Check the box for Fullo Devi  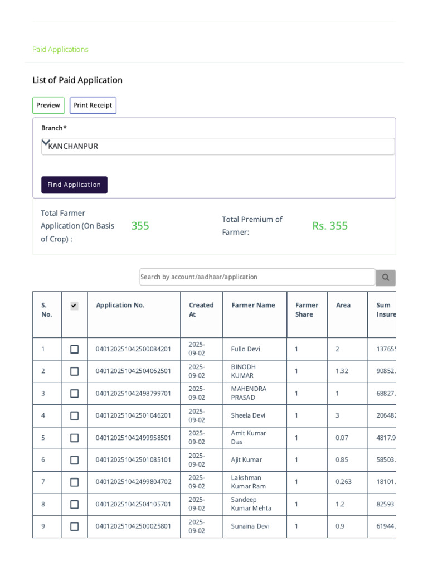[x=74, y=349]
